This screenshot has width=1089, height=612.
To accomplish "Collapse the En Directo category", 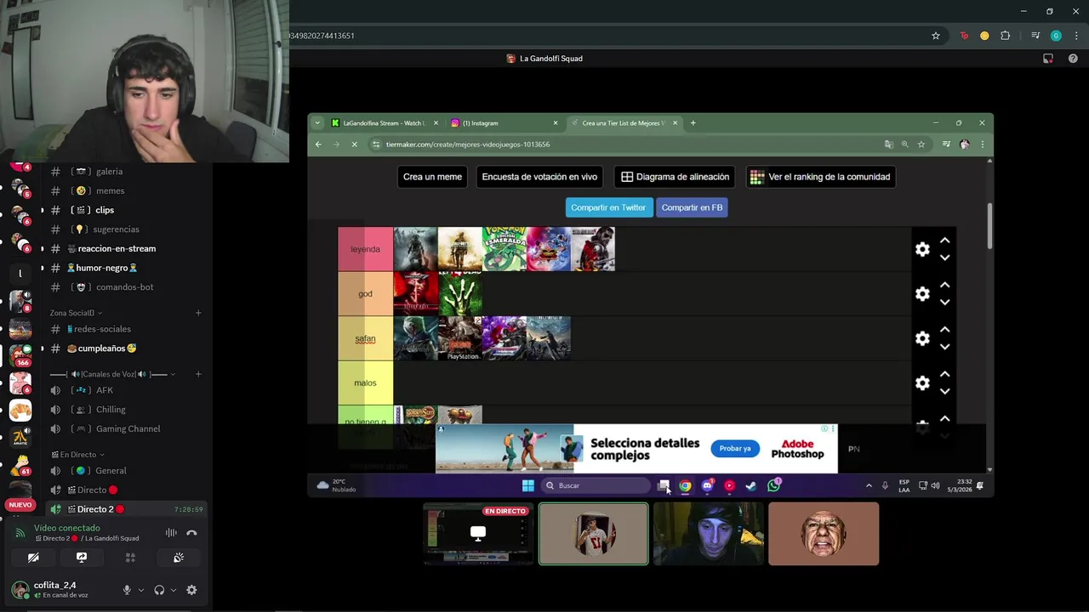I will click(77, 455).
